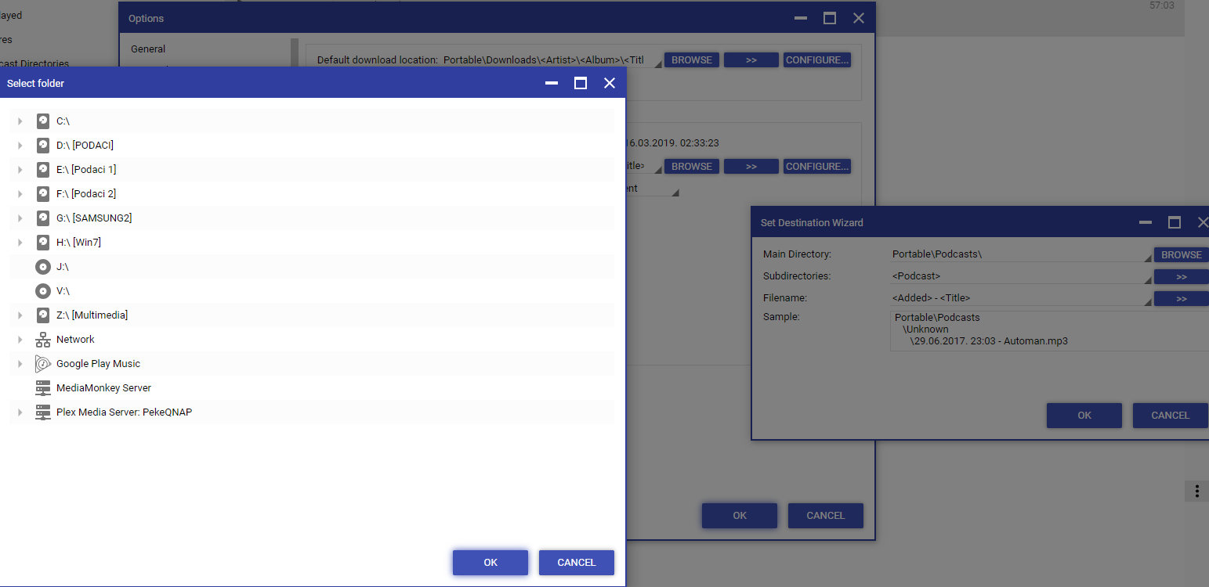Open the Subdirectories mask dropdown arrow
Screen dimensions: 1209x587
(1147, 279)
